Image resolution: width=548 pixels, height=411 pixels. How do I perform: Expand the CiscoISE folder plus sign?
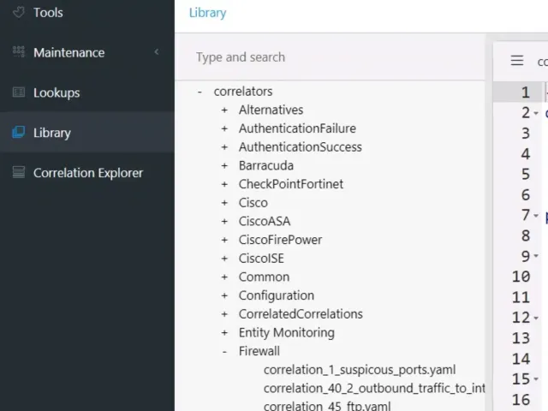point(224,259)
